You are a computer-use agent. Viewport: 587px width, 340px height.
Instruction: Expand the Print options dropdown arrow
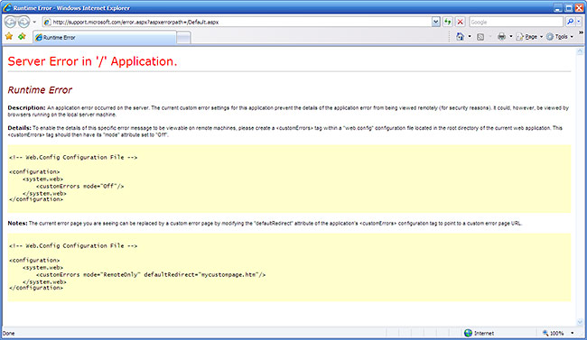[510, 36]
